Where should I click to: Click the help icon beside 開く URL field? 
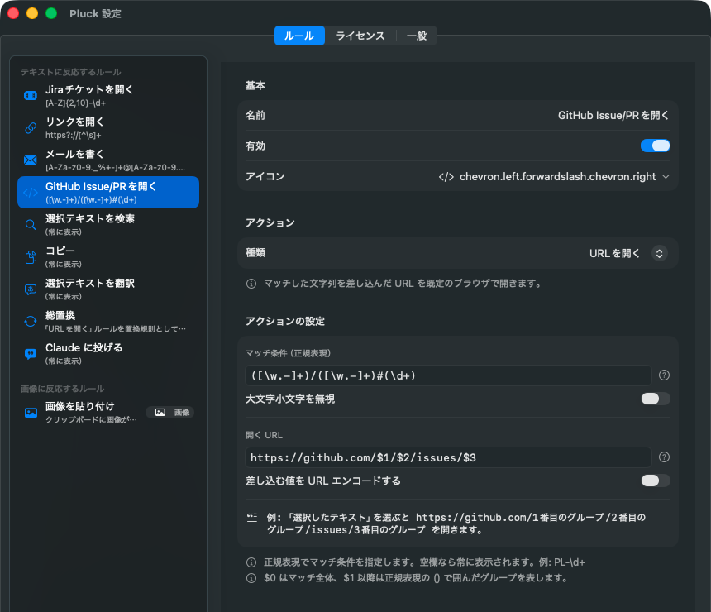[664, 457]
